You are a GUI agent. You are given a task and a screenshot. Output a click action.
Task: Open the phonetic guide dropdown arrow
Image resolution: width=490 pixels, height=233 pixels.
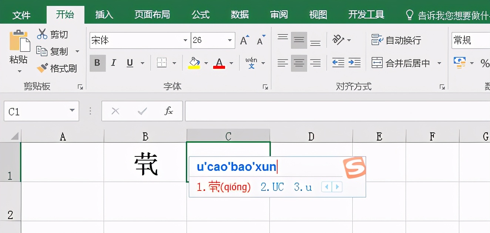[x=263, y=63]
